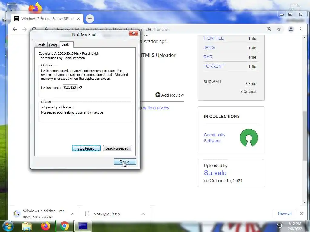Open a new Chrome tab with the plus button
Screen dimensions: 310x232
[90, 19]
